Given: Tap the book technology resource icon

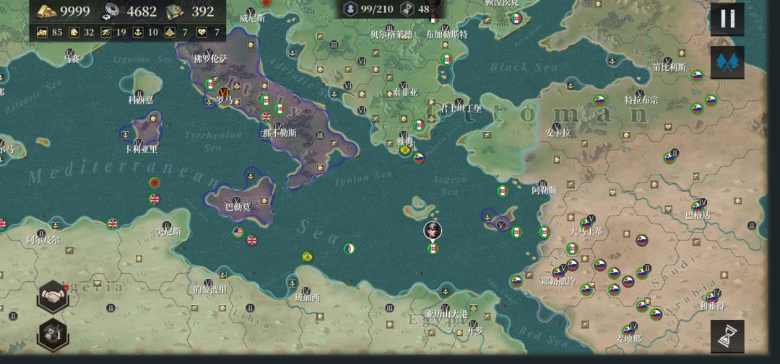Looking at the screenshot, I should [175, 11].
